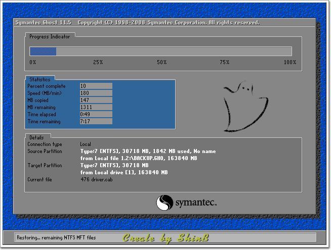The image size is (331, 250).
Task: Click the Symantec Ghost 11.5 title text
Action: (44, 23)
